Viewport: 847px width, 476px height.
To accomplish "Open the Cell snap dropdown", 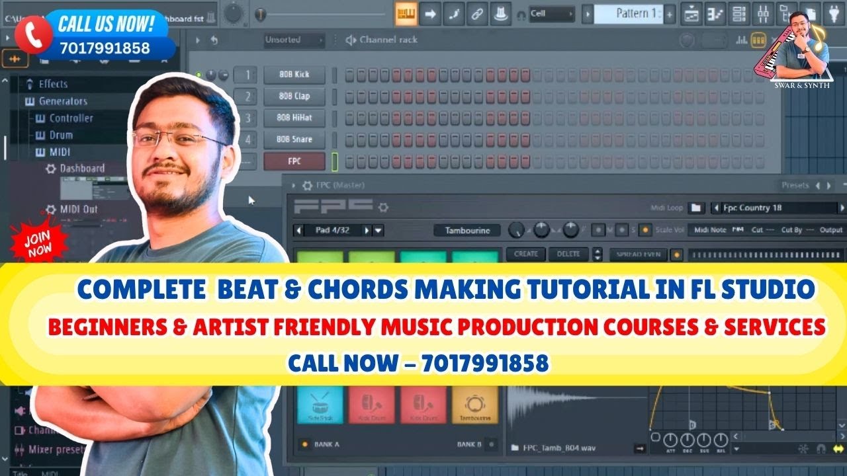I will coord(552,14).
